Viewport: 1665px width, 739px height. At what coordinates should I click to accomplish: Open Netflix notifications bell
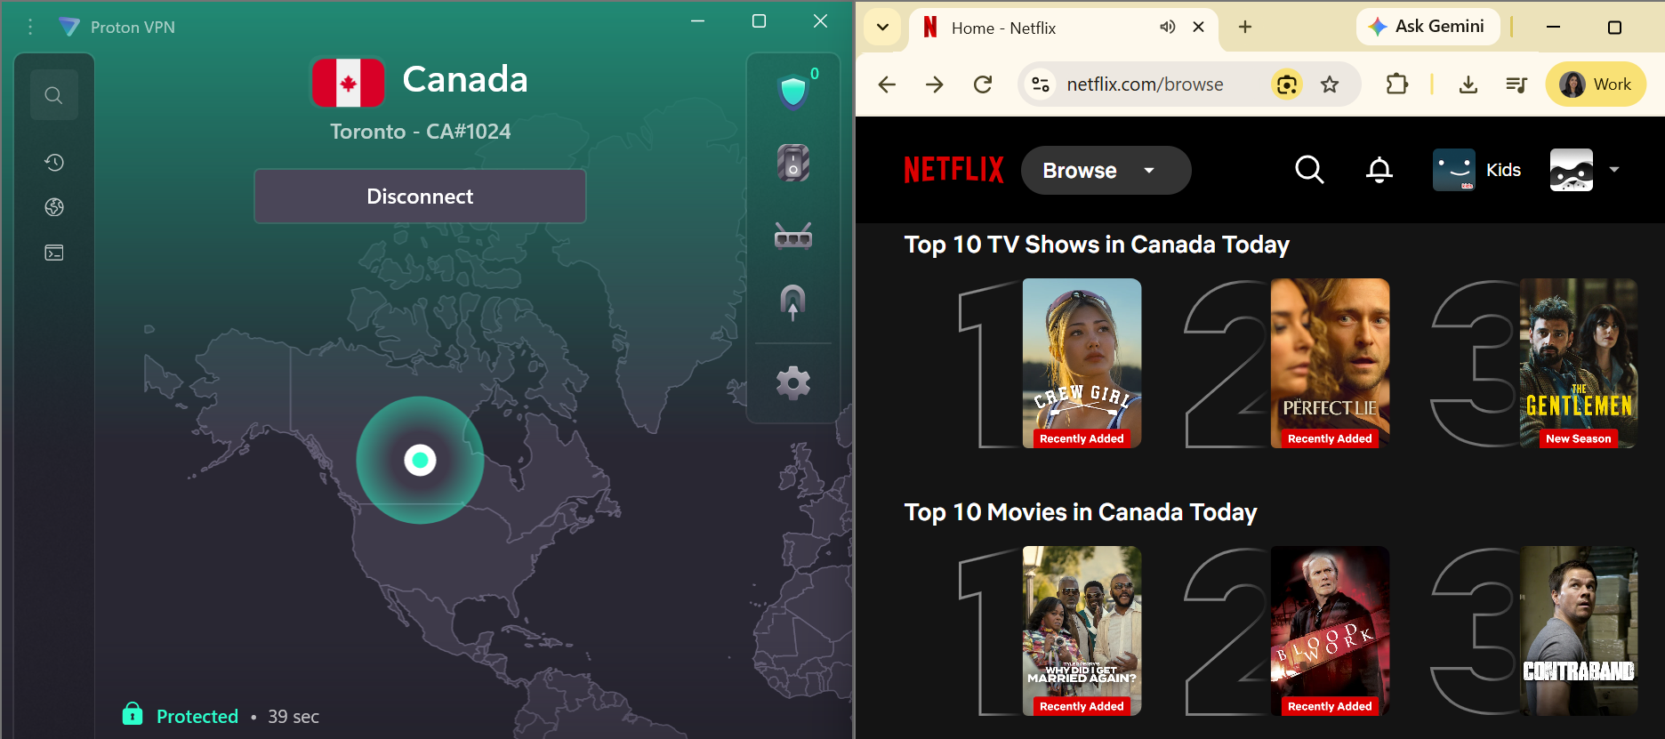click(1379, 170)
